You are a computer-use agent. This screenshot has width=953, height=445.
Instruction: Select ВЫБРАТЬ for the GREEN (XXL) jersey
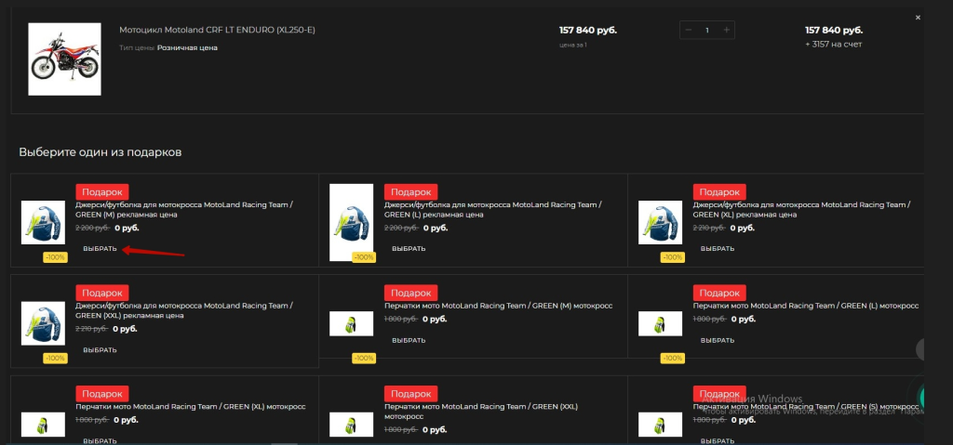(x=100, y=350)
